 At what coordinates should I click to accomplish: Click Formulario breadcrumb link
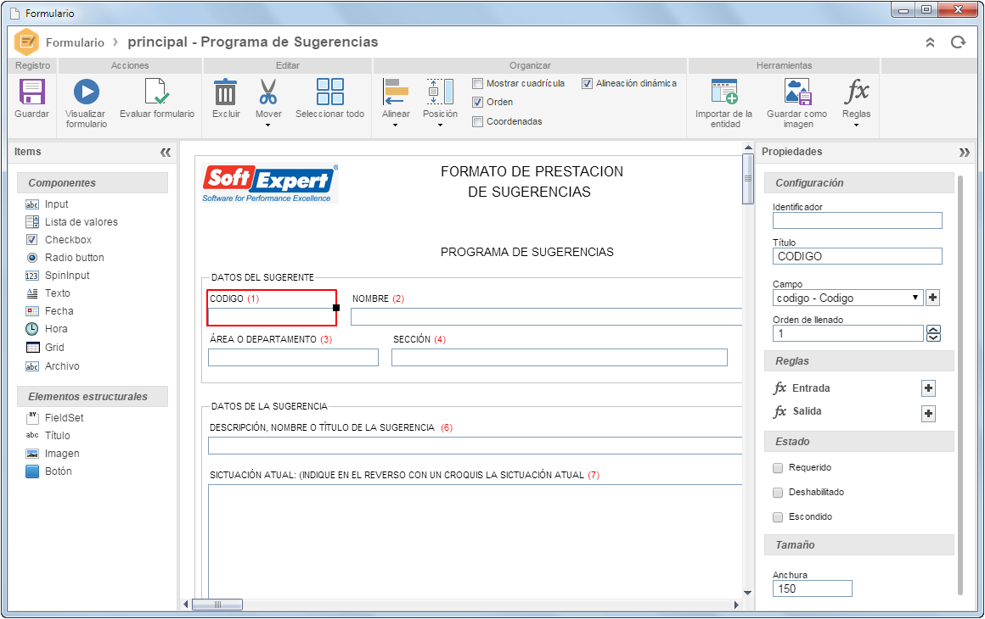[75, 42]
